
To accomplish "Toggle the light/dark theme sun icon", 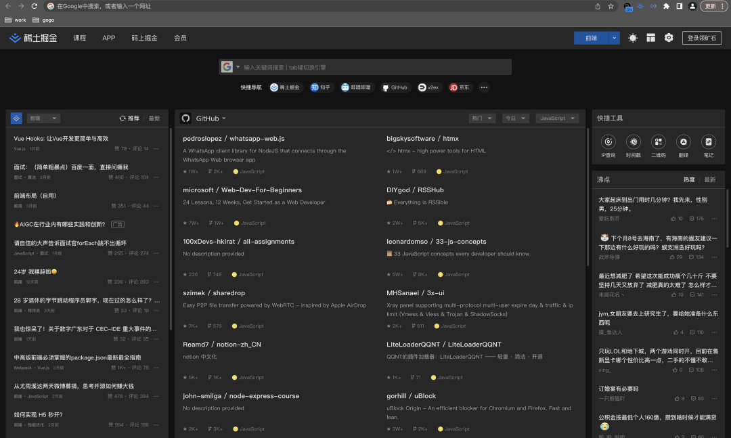I will click(633, 38).
